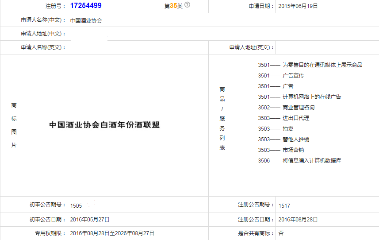Select service item 进出口代理
The height and width of the screenshot is (240, 379).
click(x=296, y=118)
